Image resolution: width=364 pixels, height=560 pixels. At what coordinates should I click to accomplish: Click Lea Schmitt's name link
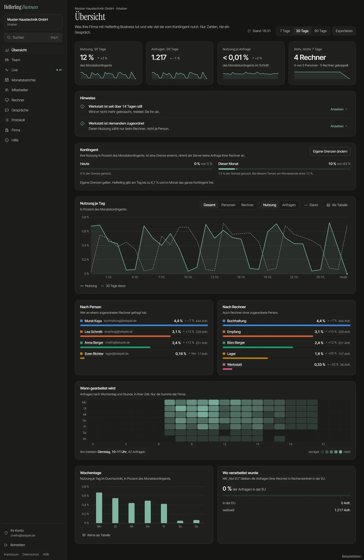(x=93, y=332)
